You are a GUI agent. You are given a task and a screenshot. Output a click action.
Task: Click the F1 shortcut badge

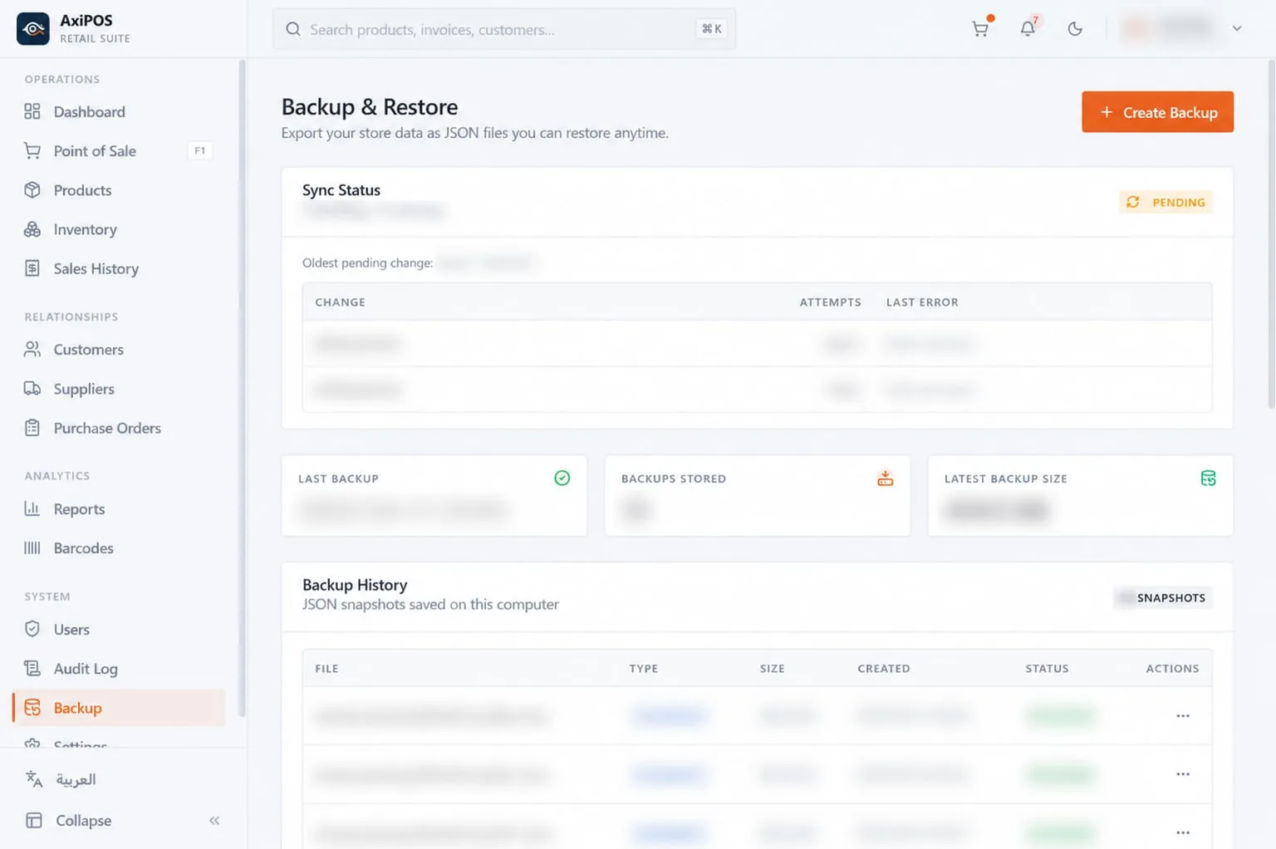[x=200, y=150]
